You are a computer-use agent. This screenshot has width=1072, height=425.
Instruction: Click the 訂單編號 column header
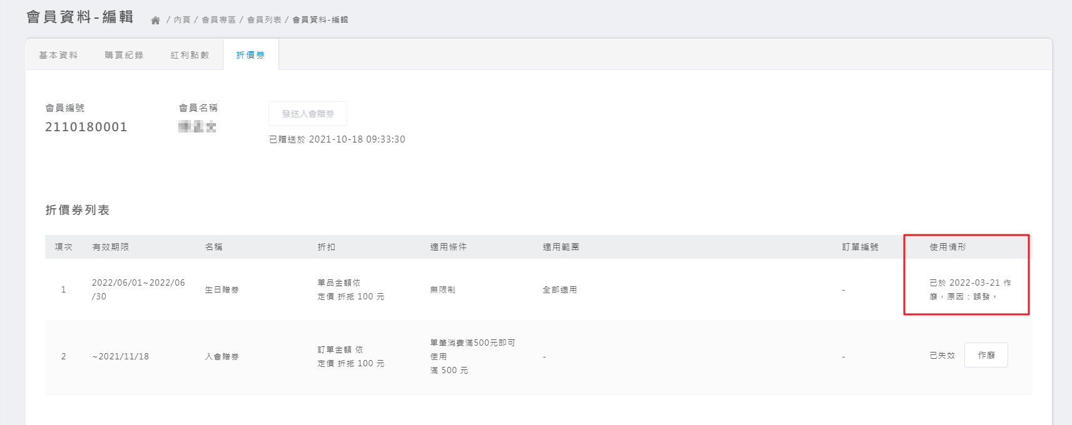(860, 247)
